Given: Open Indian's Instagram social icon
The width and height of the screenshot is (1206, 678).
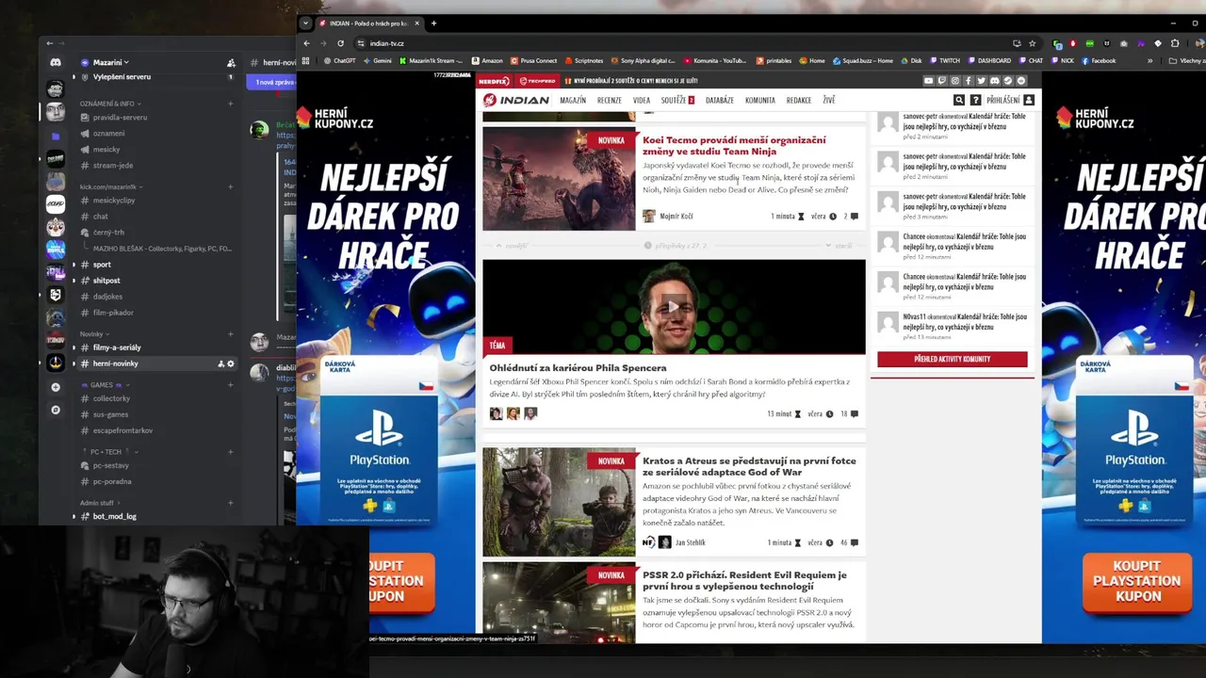Looking at the screenshot, I should click(954, 81).
